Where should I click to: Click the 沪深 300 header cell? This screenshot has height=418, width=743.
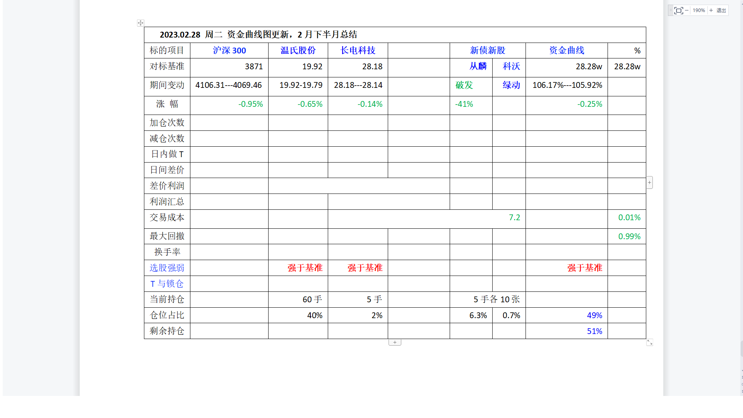click(x=229, y=50)
